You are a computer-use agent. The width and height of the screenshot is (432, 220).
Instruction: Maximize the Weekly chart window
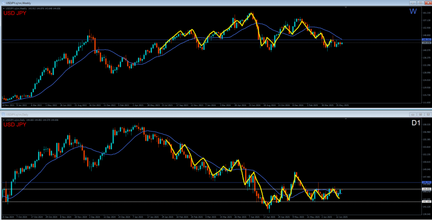pos(421,3)
